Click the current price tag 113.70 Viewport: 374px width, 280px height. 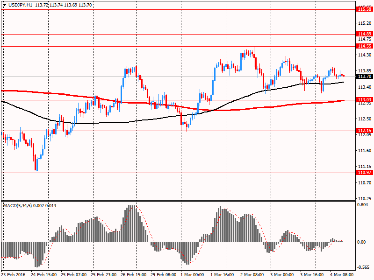365,76
